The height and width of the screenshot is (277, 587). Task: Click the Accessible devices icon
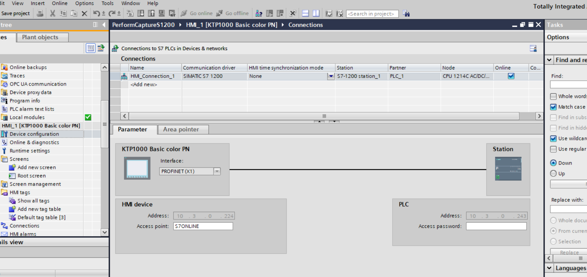(259, 13)
